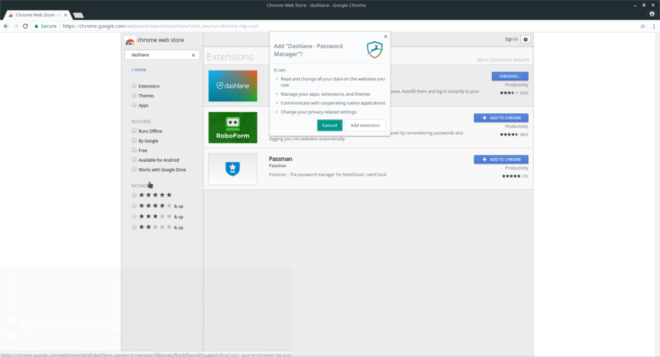Open a new browser tab
The width and height of the screenshot is (660, 357).
click(x=78, y=14)
